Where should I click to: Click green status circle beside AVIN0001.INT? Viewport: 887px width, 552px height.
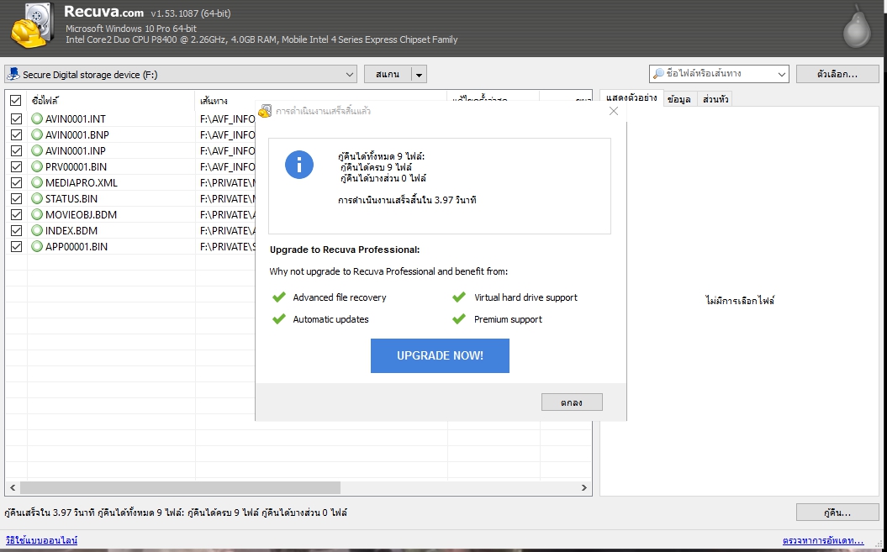pos(37,118)
